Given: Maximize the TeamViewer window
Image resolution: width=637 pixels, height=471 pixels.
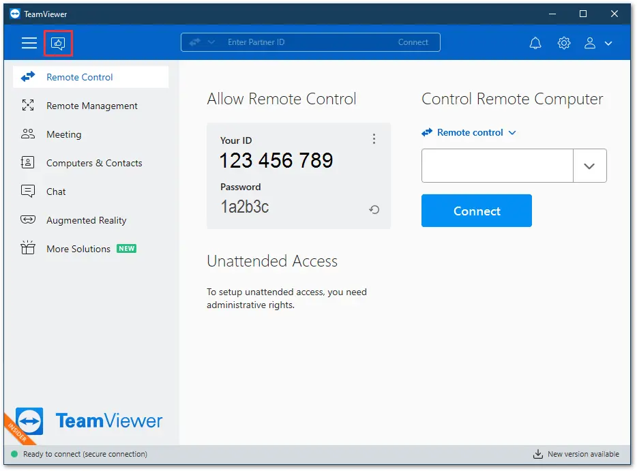Looking at the screenshot, I should [x=583, y=14].
